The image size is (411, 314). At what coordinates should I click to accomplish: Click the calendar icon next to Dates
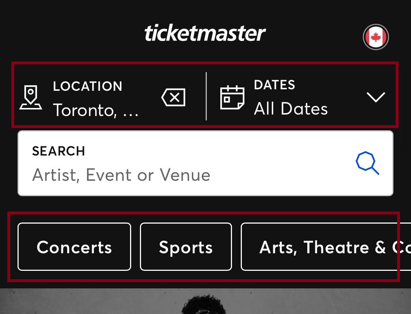233,97
